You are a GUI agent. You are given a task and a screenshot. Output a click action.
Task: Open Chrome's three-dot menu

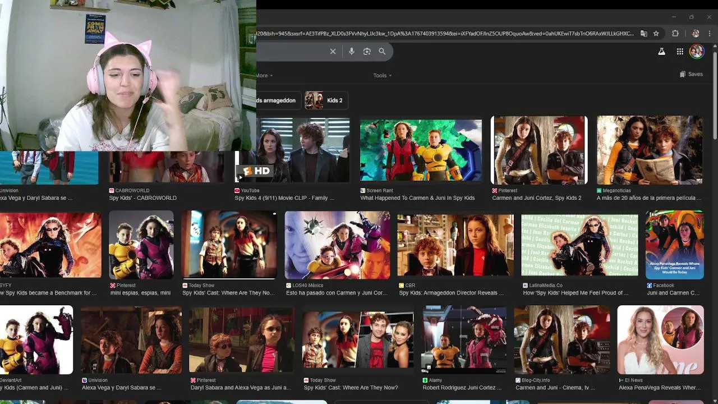710,34
